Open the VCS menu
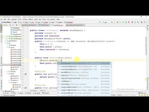 48,19
